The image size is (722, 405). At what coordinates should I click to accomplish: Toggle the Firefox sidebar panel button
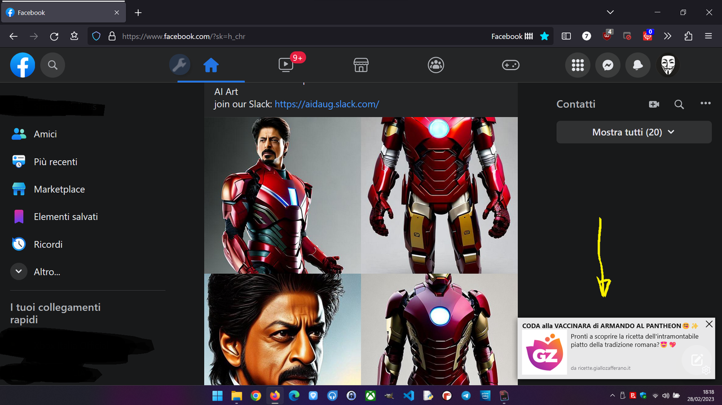coord(566,36)
